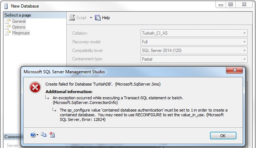The image size is (256, 148).
Task: Close the Management Studio error dialog
Action: (x=235, y=70)
